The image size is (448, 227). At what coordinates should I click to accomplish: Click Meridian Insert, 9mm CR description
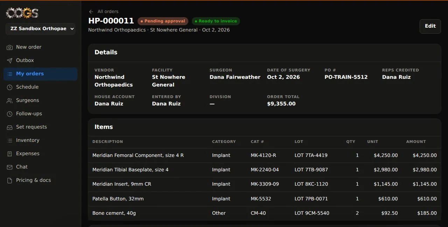tap(122, 184)
